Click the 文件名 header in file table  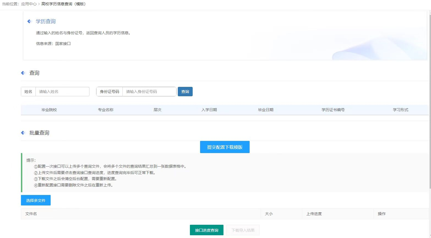pyautogui.click(x=31, y=214)
